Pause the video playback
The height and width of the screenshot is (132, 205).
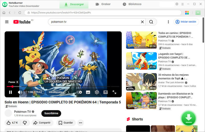coord(11,92)
